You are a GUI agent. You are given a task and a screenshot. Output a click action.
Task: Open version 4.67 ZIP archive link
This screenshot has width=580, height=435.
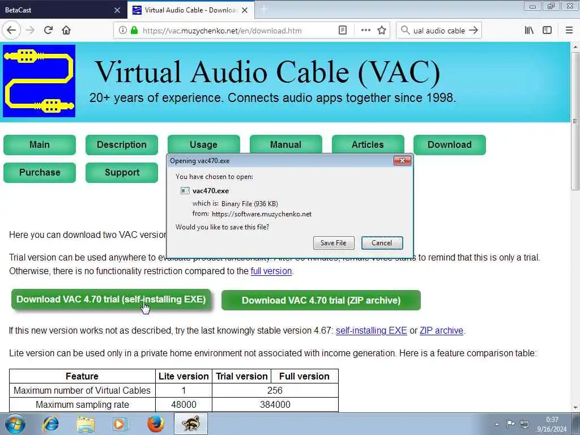pyautogui.click(x=441, y=331)
